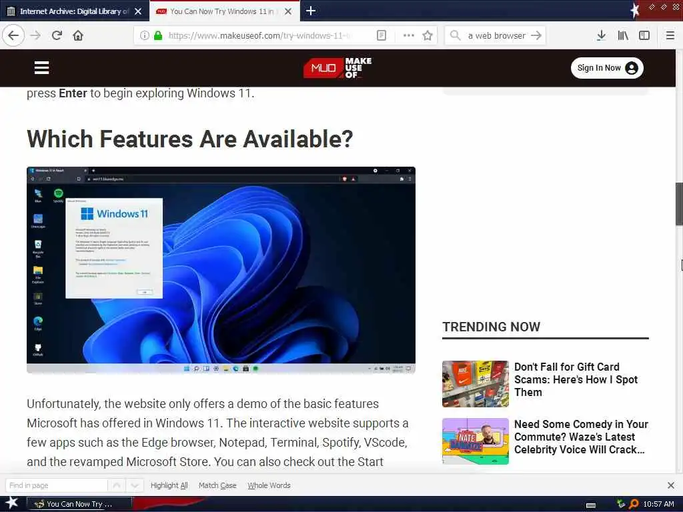Bookmark this page with the star
683x512 pixels.
pos(428,35)
